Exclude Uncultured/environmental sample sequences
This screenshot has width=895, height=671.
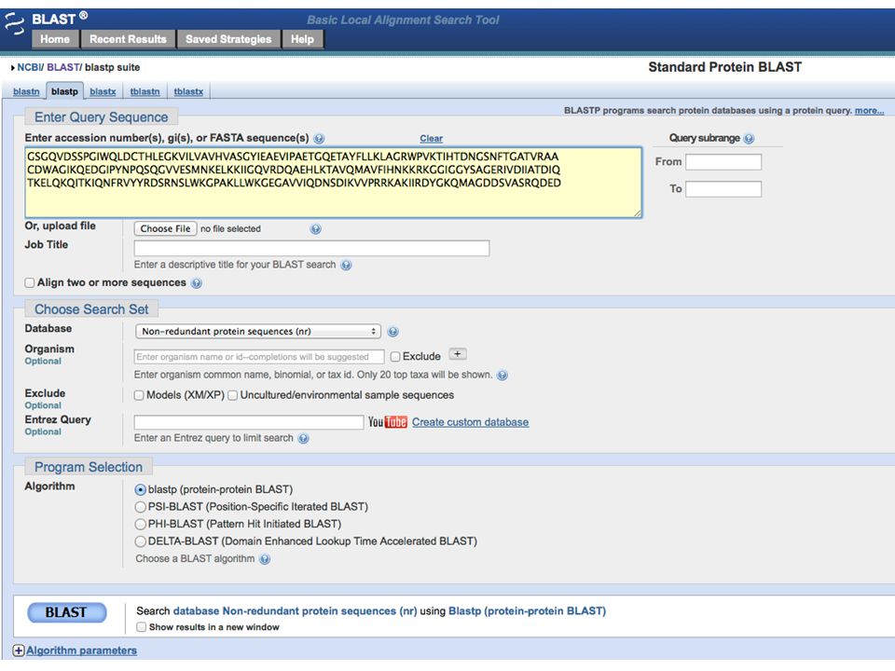(233, 395)
